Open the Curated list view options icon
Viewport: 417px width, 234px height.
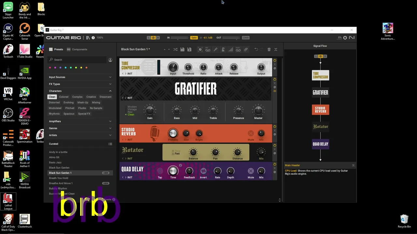110,144
